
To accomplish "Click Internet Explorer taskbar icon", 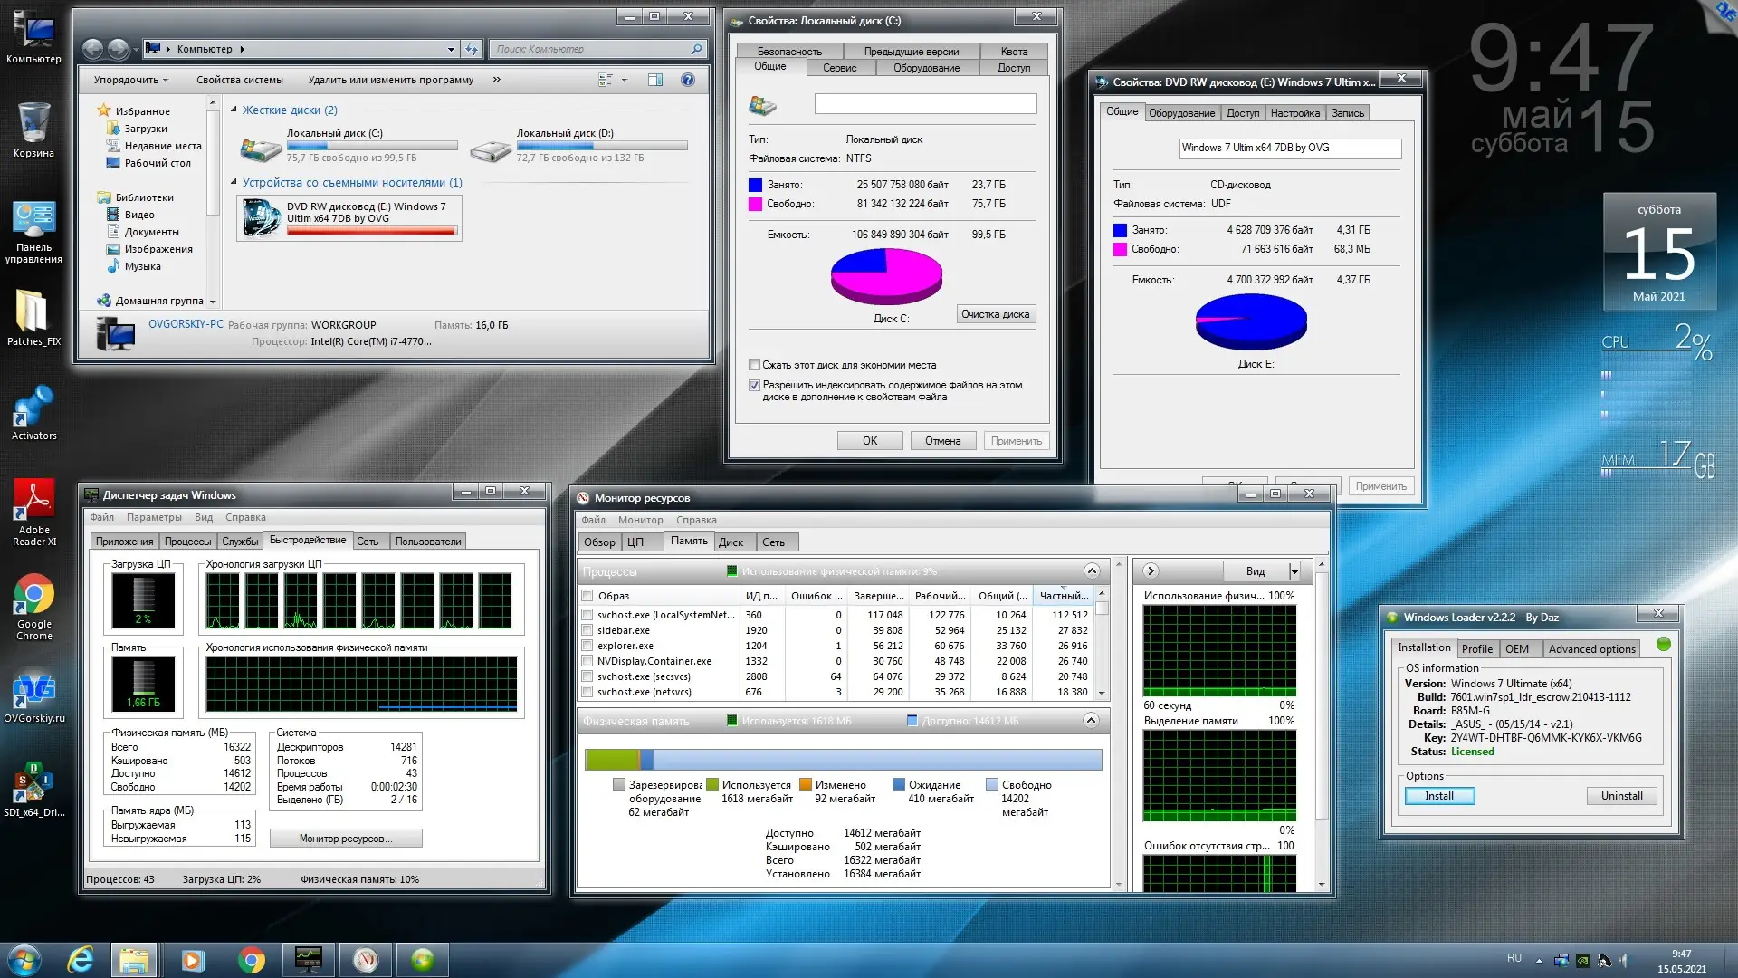I will 81,960.
